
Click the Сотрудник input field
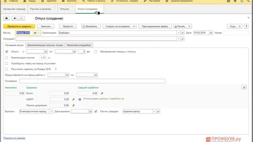tap(96, 39)
